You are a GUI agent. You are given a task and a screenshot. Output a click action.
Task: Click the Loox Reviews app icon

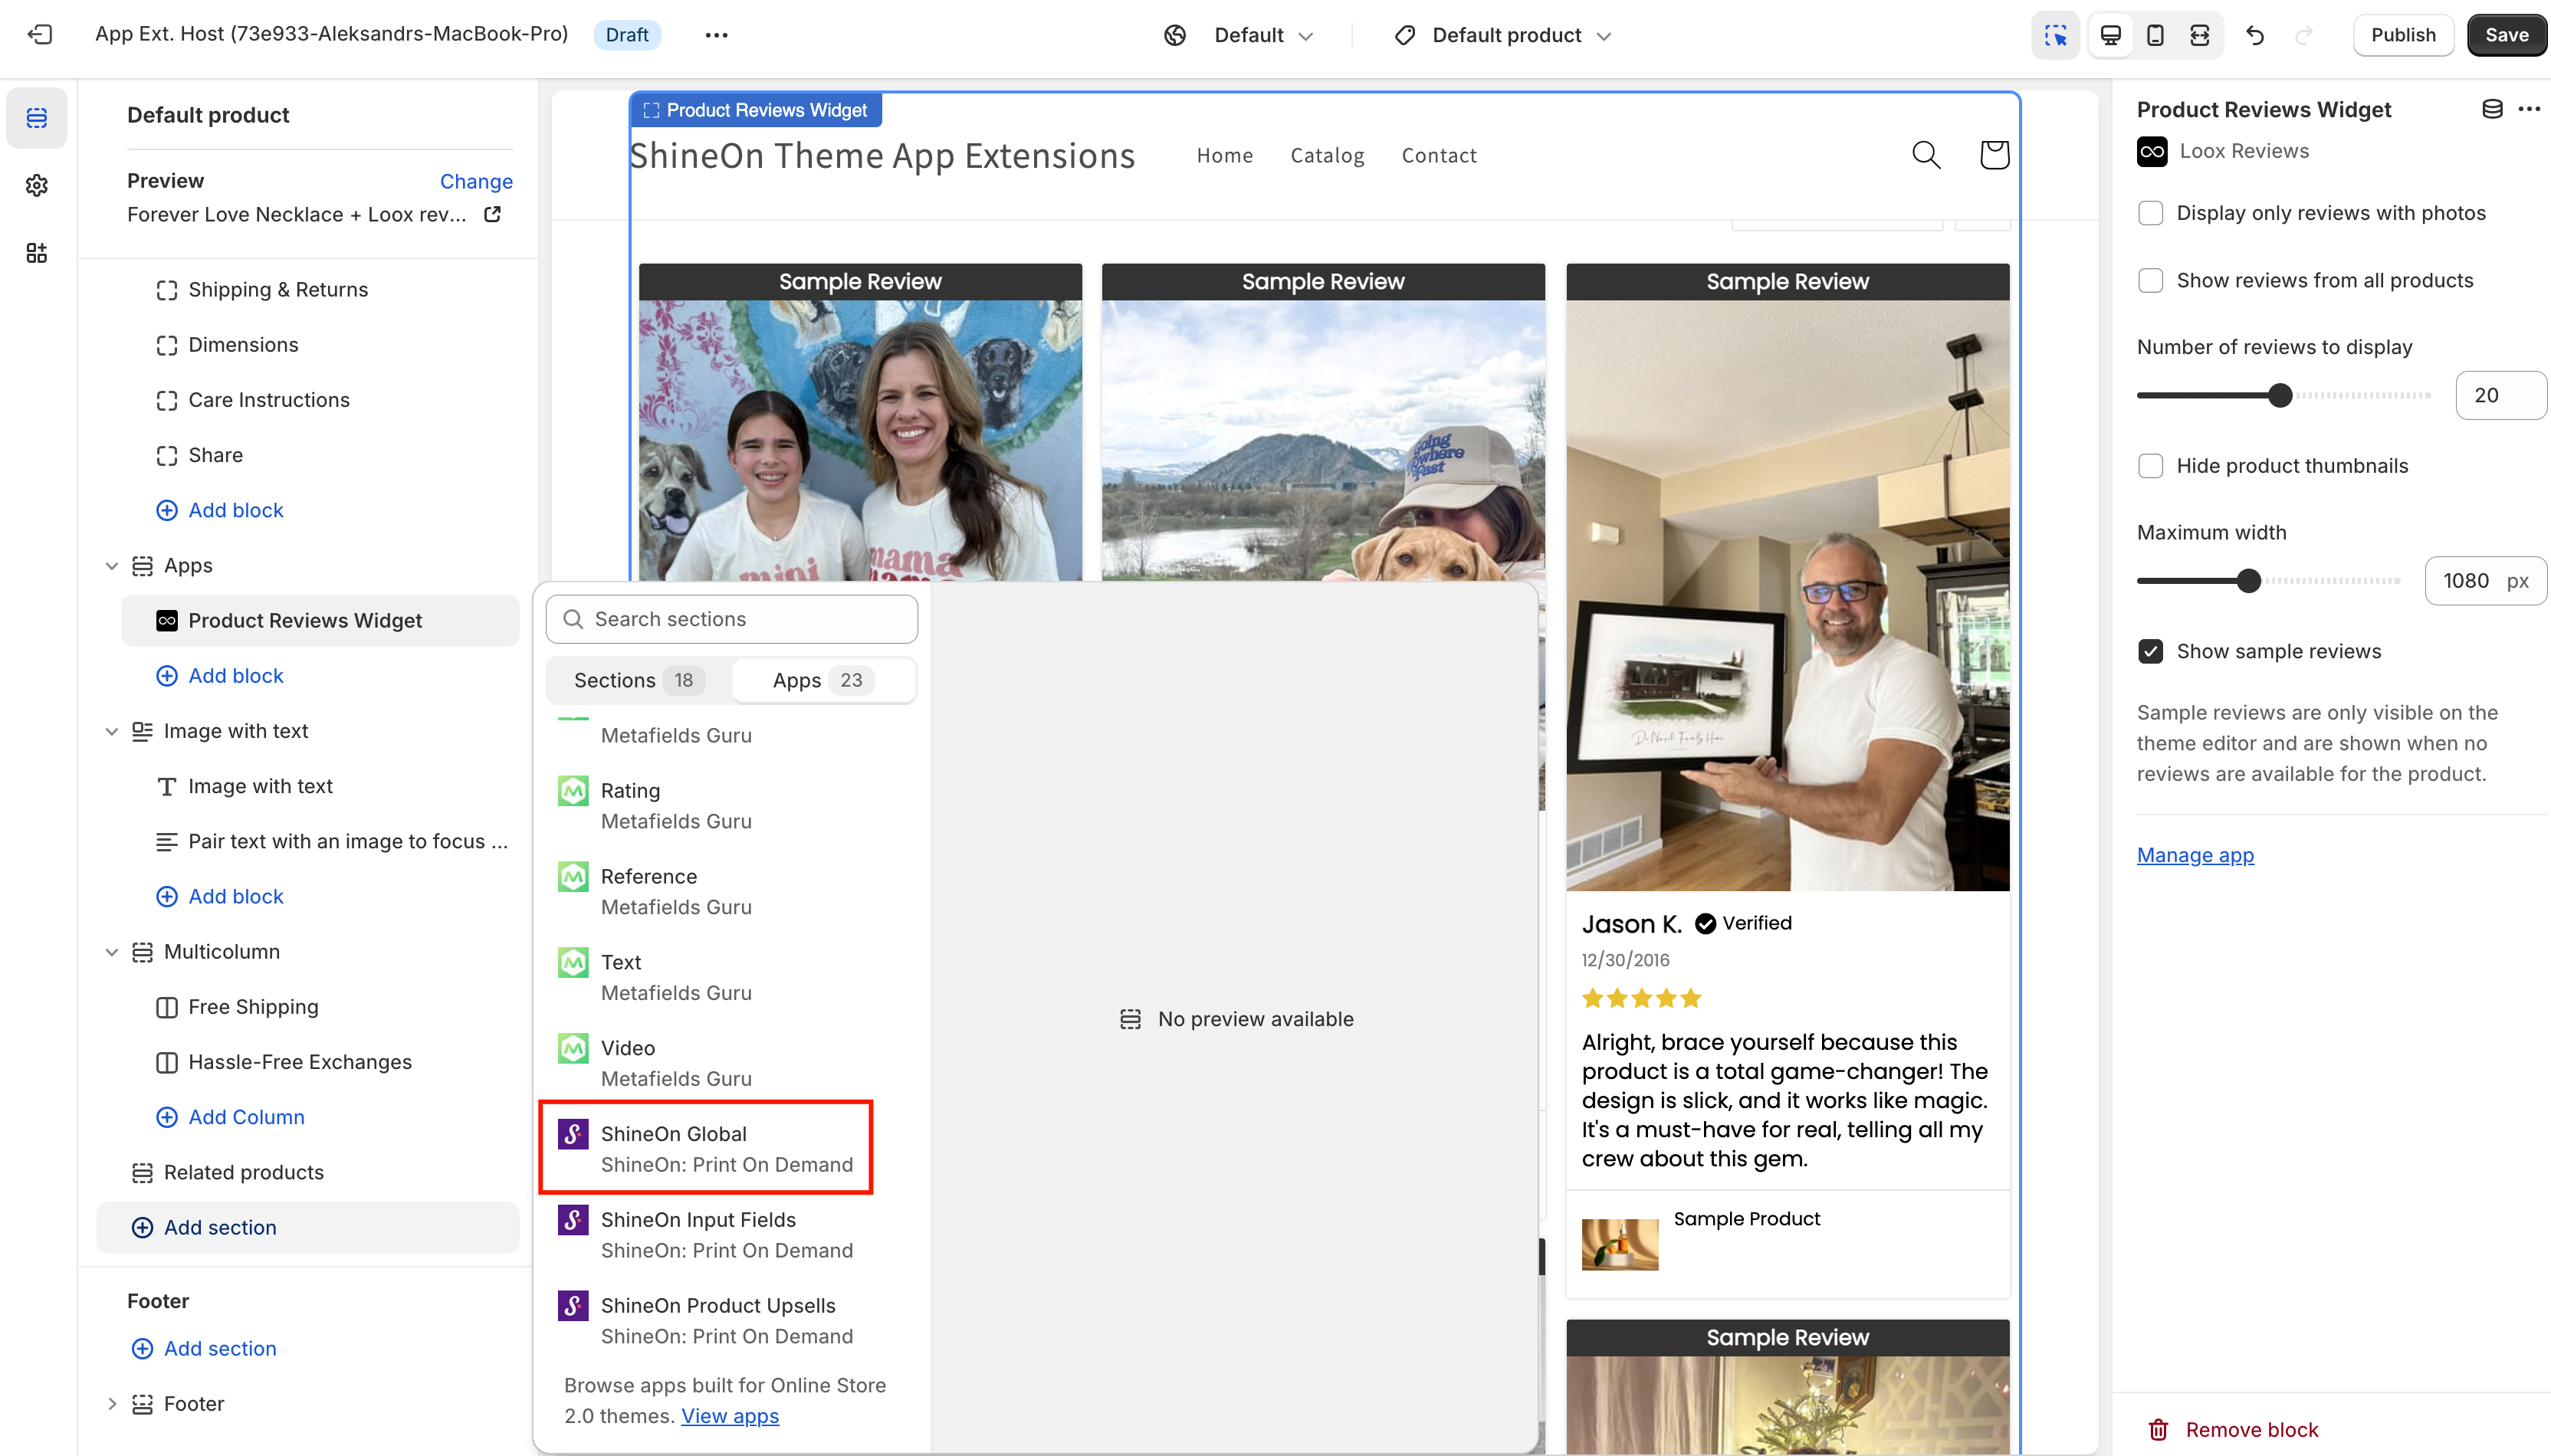[2152, 151]
